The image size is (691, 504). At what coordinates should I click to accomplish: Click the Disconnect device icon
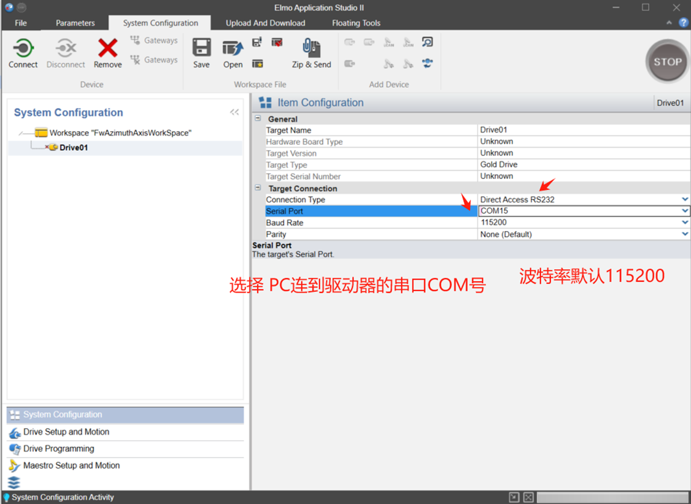pyautogui.click(x=66, y=48)
